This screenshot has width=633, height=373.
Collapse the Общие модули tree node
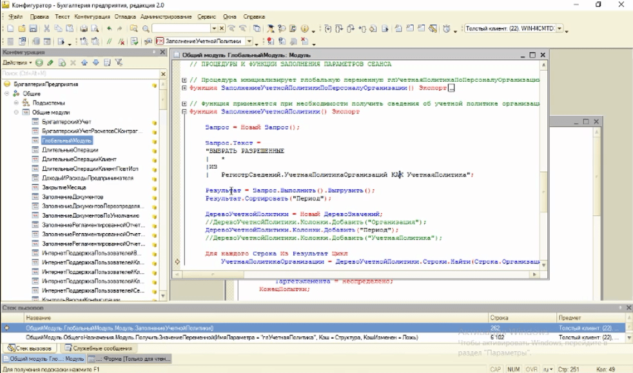16,112
